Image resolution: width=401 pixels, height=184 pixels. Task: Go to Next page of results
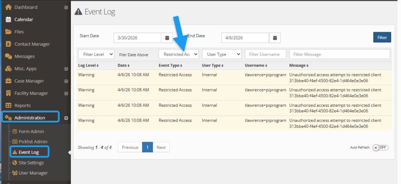tap(161, 148)
